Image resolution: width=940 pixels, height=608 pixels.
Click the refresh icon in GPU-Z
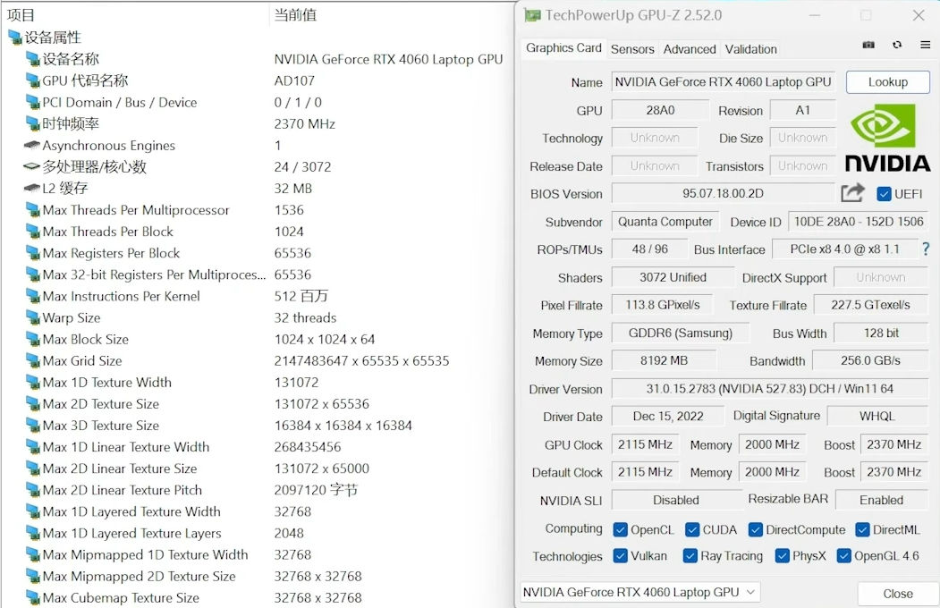coord(897,45)
